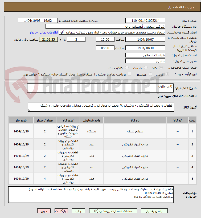Screen dimensions: 201x218
Task: Click the 'اطلاعات کالاهای مورد نیاز' section heading
Action: pos(177,96)
